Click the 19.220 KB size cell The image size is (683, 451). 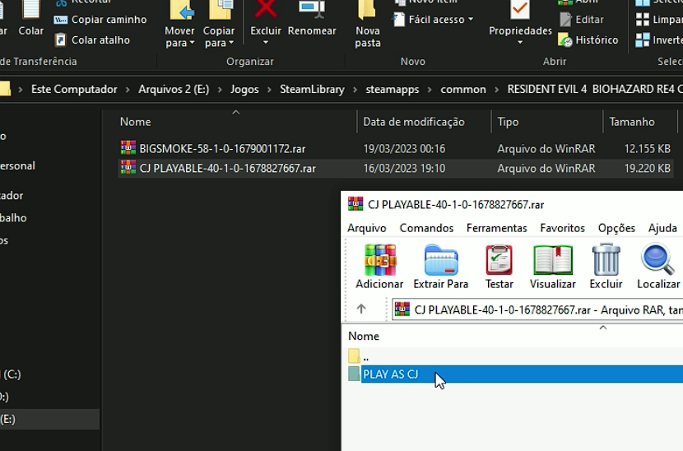(x=647, y=168)
